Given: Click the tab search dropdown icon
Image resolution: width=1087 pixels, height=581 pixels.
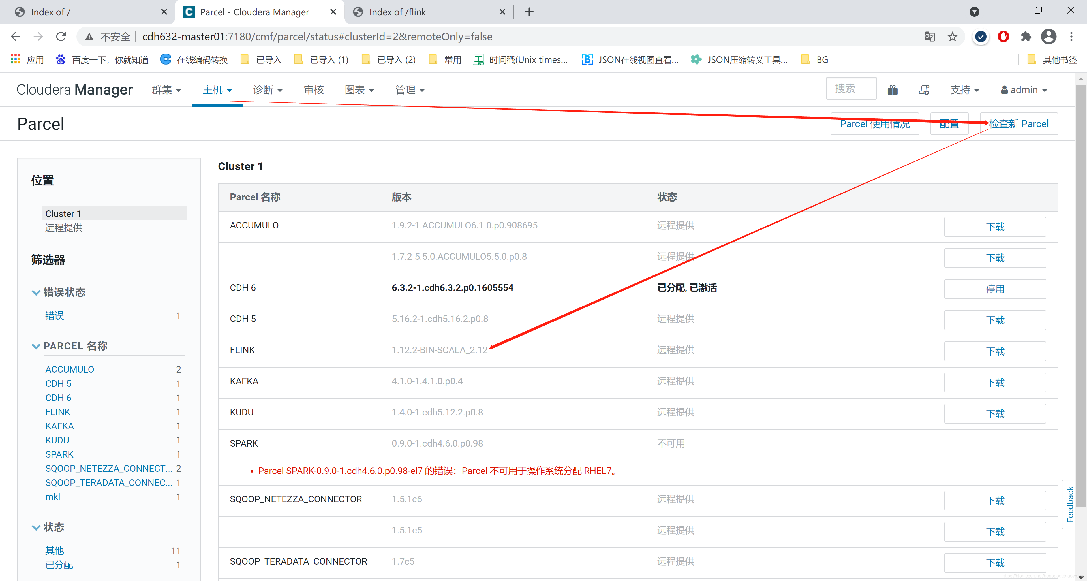Looking at the screenshot, I should (x=974, y=12).
